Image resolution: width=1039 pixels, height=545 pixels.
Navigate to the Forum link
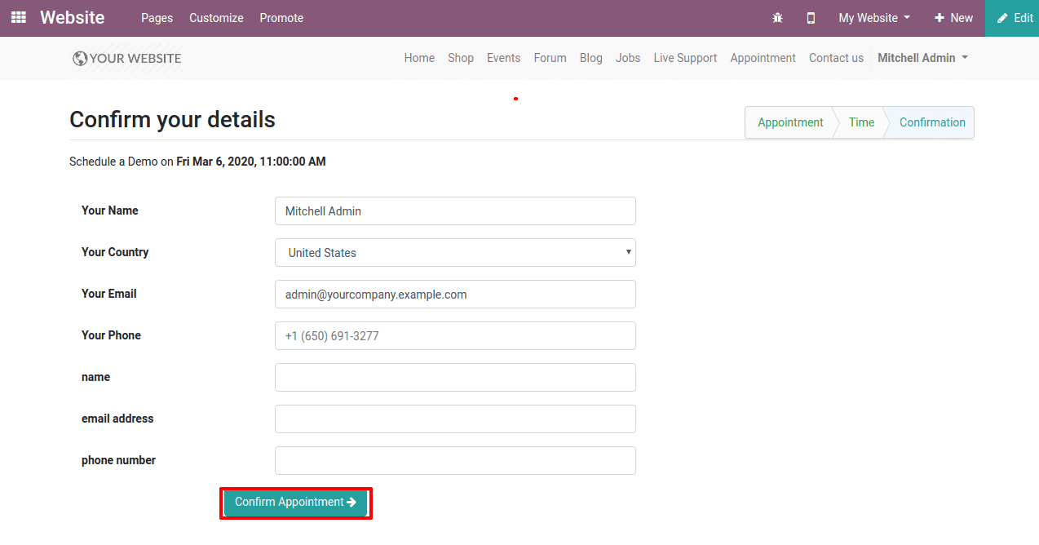[x=550, y=58]
